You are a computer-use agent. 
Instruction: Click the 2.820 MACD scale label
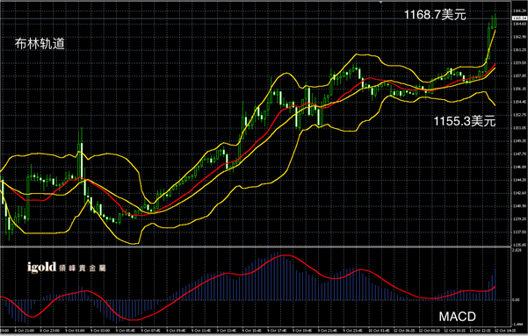(x=517, y=251)
